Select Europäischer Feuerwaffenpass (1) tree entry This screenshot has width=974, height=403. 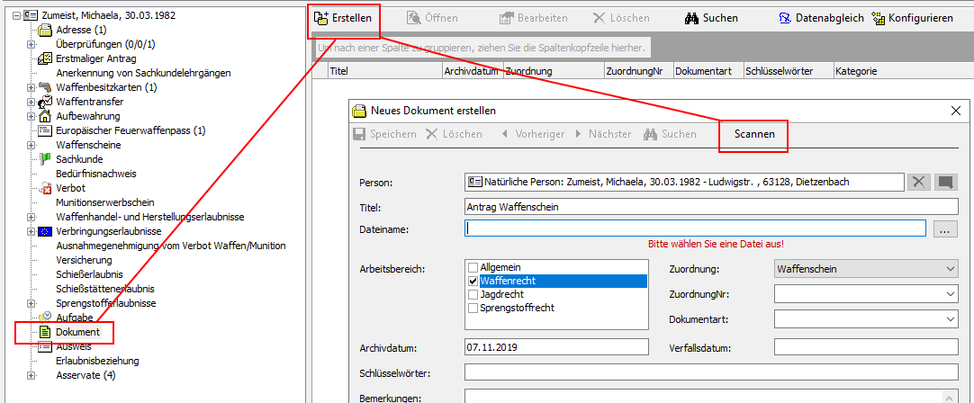pyautogui.click(x=131, y=130)
